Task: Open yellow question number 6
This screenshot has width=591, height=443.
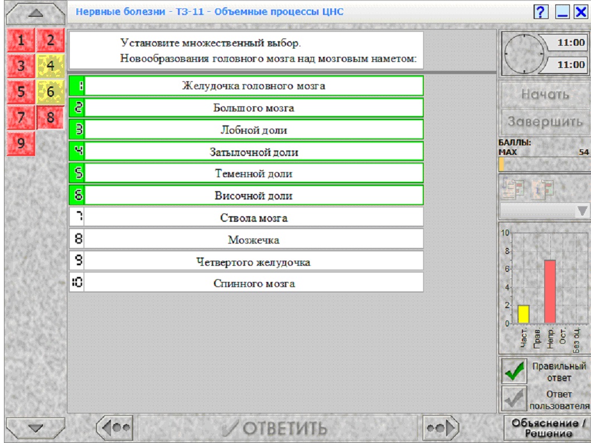Action: [x=51, y=91]
